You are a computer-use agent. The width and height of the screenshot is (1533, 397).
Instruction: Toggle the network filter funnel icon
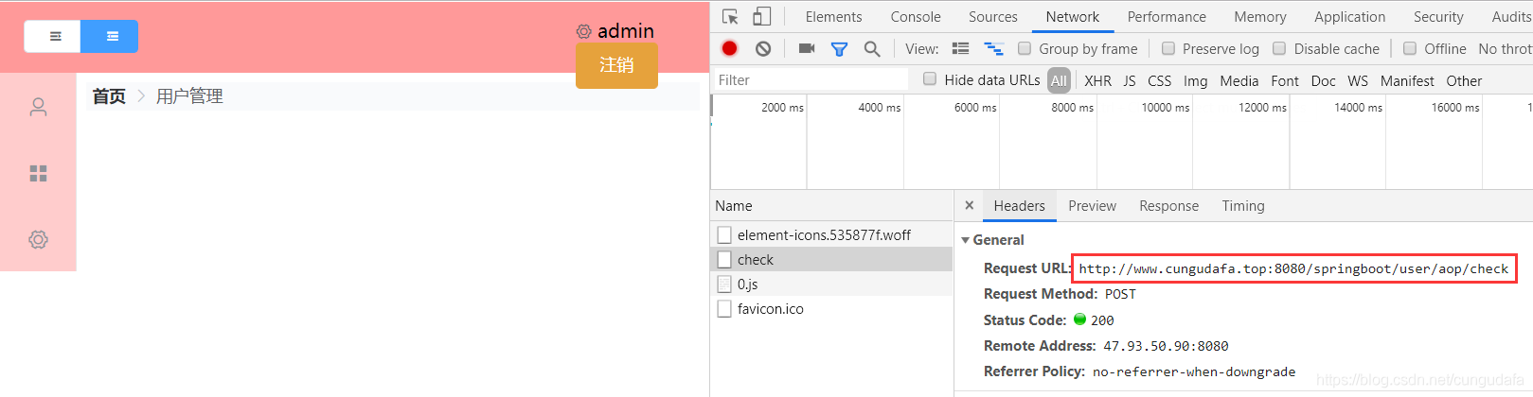pyautogui.click(x=839, y=48)
